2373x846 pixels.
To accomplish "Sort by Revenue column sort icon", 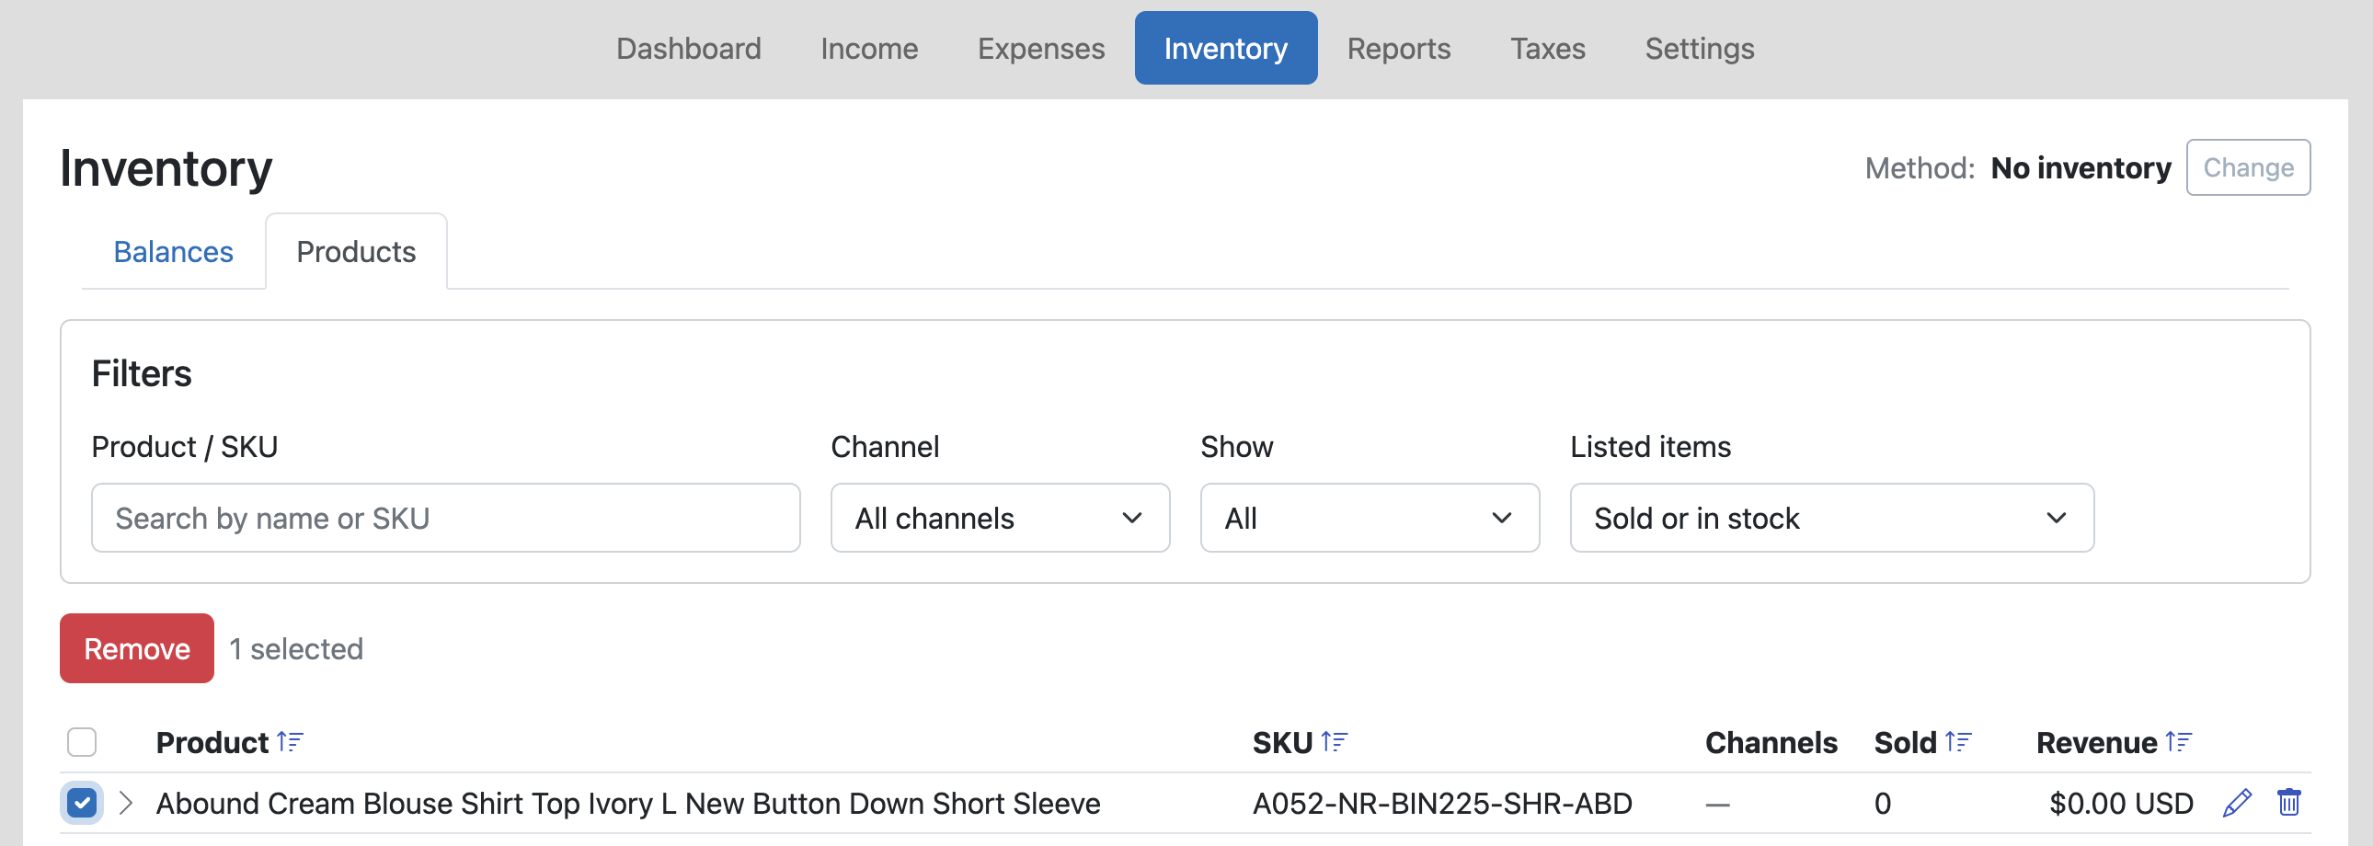I will (x=2179, y=741).
